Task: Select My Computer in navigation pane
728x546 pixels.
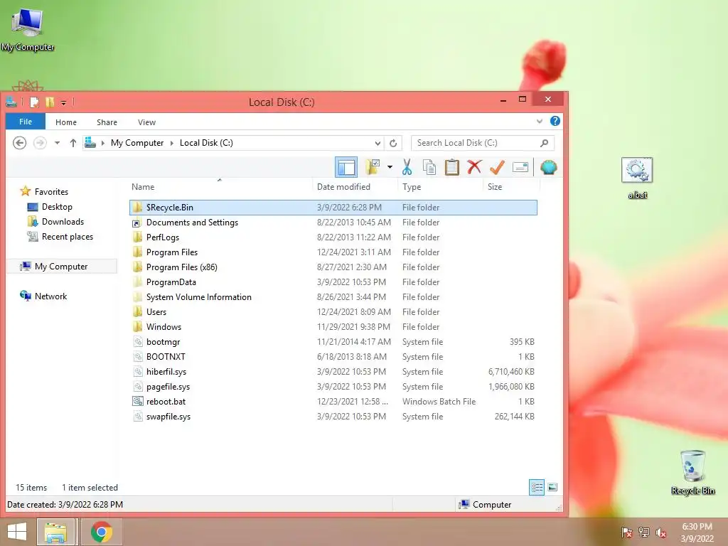Action: 61,267
